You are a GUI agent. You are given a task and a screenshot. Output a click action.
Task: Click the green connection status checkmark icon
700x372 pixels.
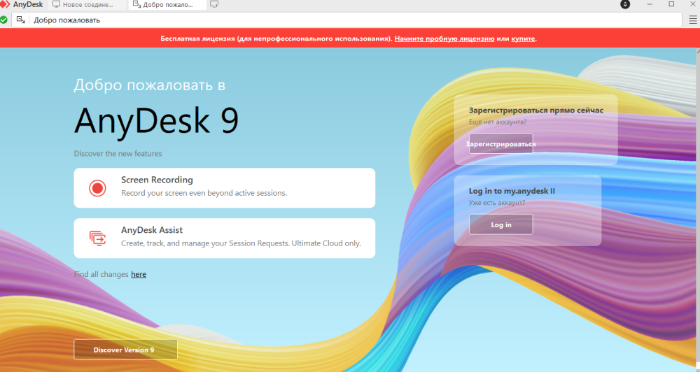point(3,20)
